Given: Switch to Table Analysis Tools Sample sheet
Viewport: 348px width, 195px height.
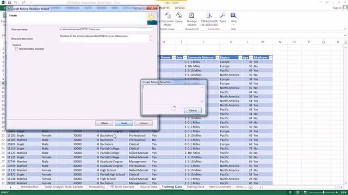Looking at the screenshot, I should pos(64,187).
